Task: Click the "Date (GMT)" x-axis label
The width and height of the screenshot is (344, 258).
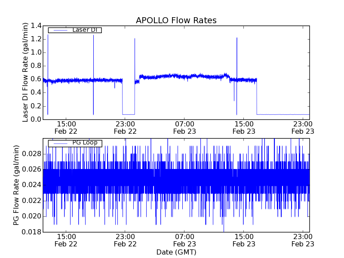Action: click(176, 252)
